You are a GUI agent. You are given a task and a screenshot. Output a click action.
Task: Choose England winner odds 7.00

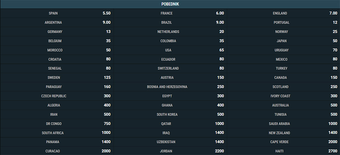(284, 13)
